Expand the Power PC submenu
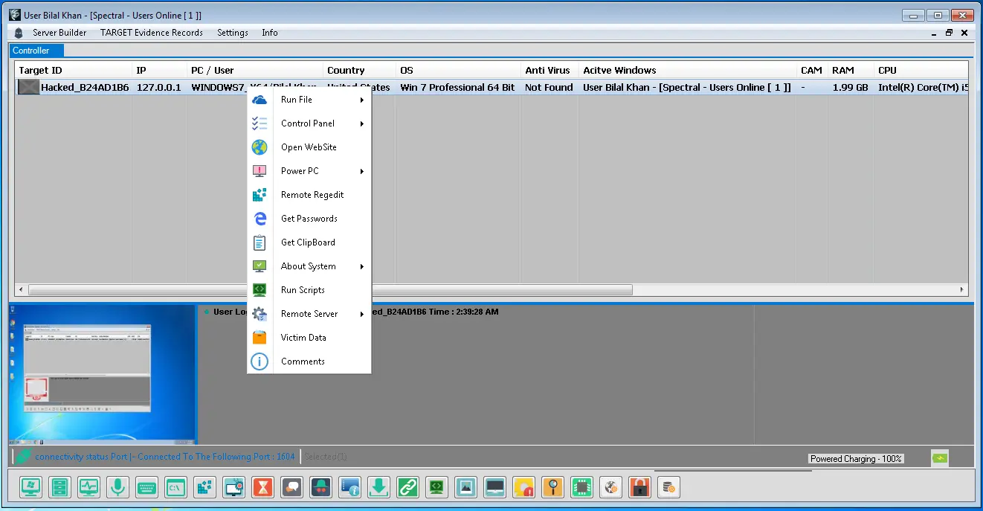 (x=309, y=171)
